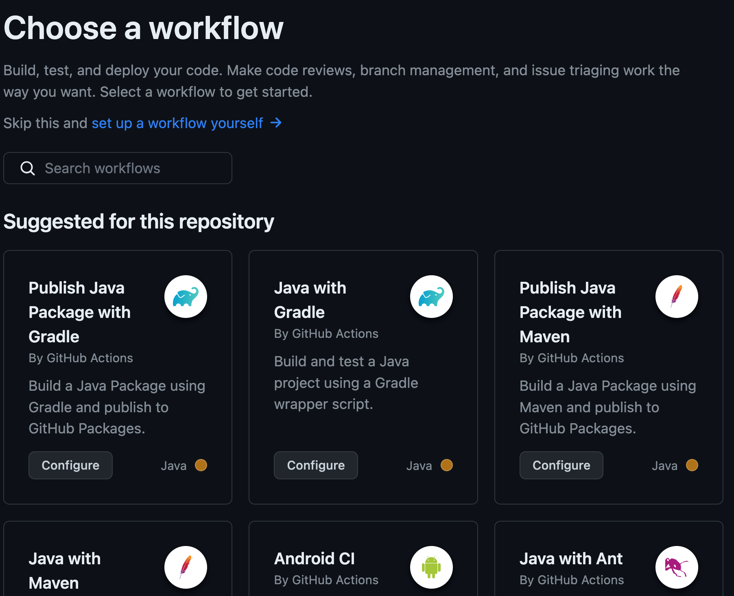Click description 'Build a Java Package using Maven and publish'
Image resolution: width=734 pixels, height=596 pixels.
tap(608, 407)
